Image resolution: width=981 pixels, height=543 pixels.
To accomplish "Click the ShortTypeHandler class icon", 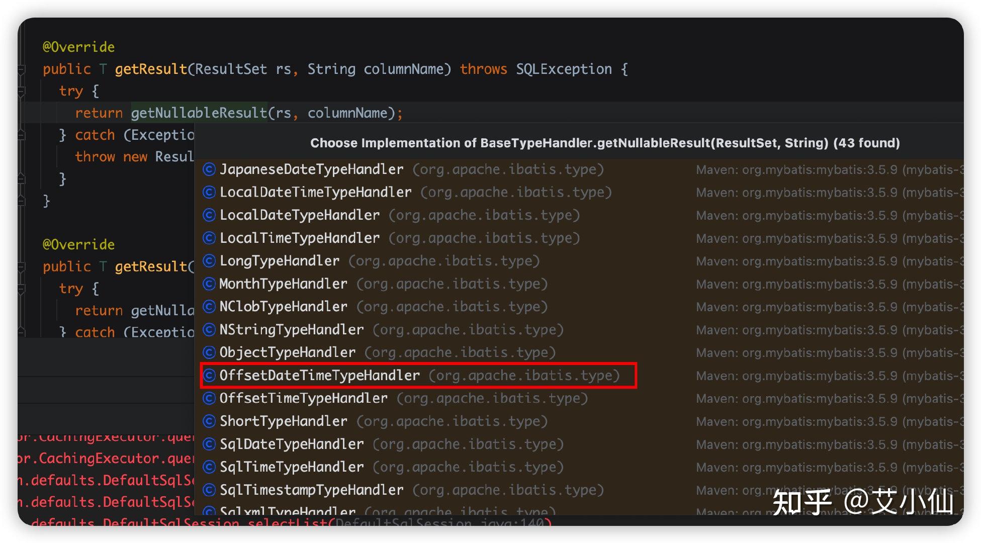I will pos(209,421).
